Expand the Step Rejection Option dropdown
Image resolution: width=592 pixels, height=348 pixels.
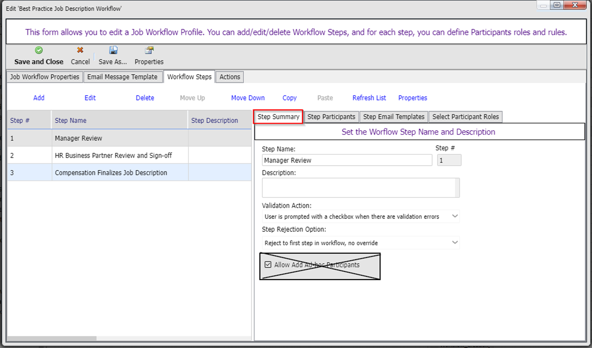pyautogui.click(x=360, y=243)
